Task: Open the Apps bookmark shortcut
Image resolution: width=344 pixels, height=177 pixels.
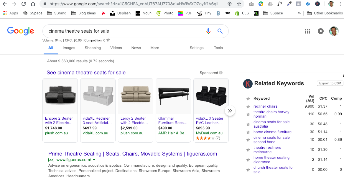Action: 10,13
